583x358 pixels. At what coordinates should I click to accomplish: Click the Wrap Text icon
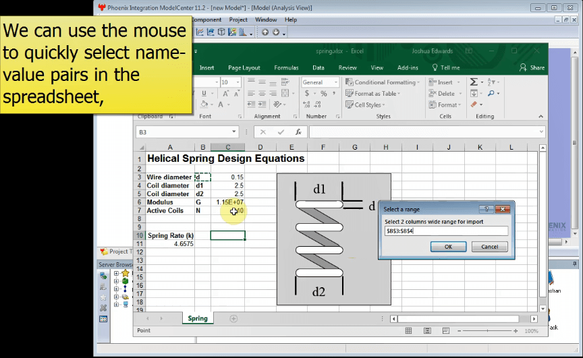coord(285,82)
